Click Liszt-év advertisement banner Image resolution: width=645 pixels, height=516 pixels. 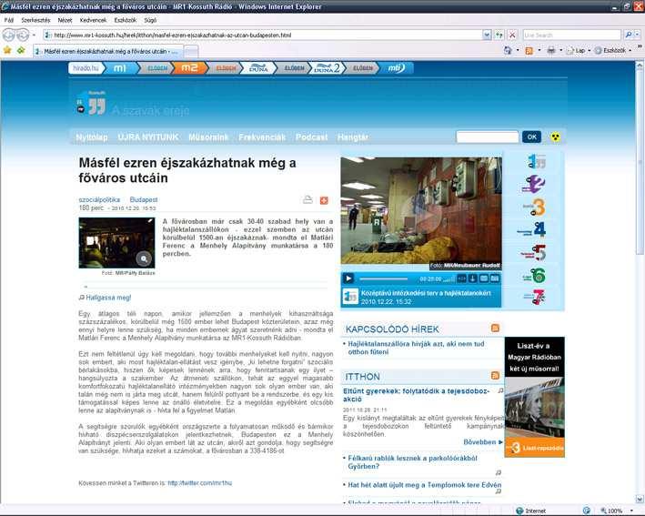pyautogui.click(x=534, y=397)
